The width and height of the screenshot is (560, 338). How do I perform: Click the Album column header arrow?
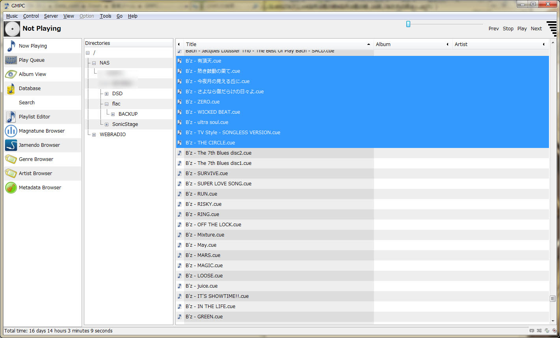447,44
